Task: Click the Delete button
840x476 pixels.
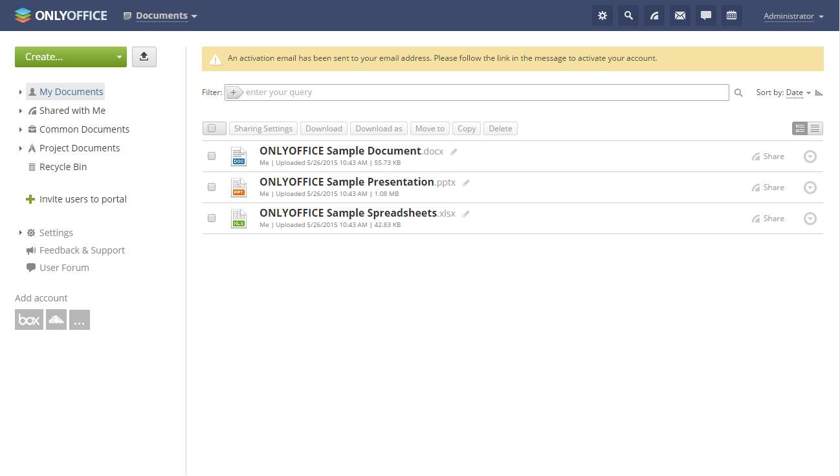Action: click(x=500, y=129)
